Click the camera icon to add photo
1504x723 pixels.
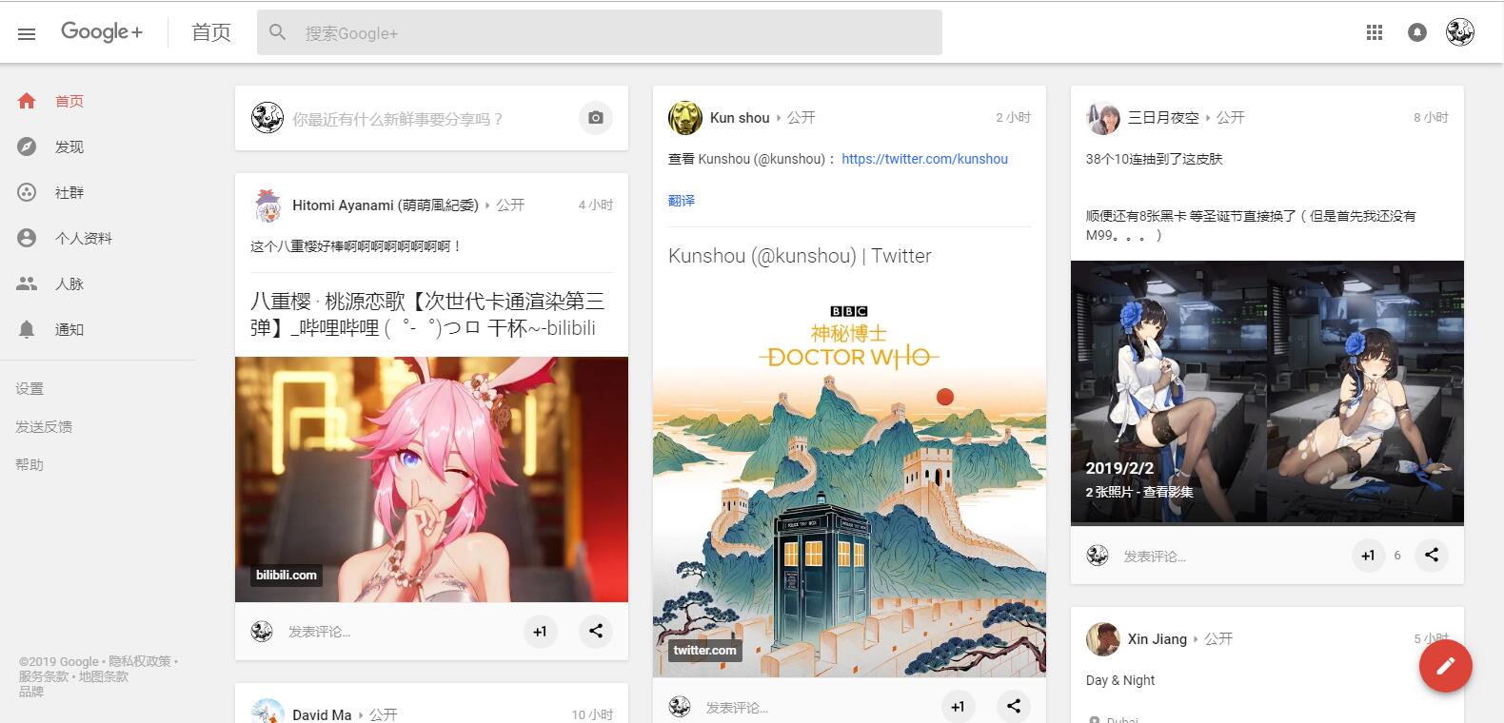[596, 118]
